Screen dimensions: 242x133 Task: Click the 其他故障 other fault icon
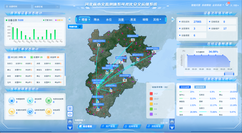click(x=48, y=111)
